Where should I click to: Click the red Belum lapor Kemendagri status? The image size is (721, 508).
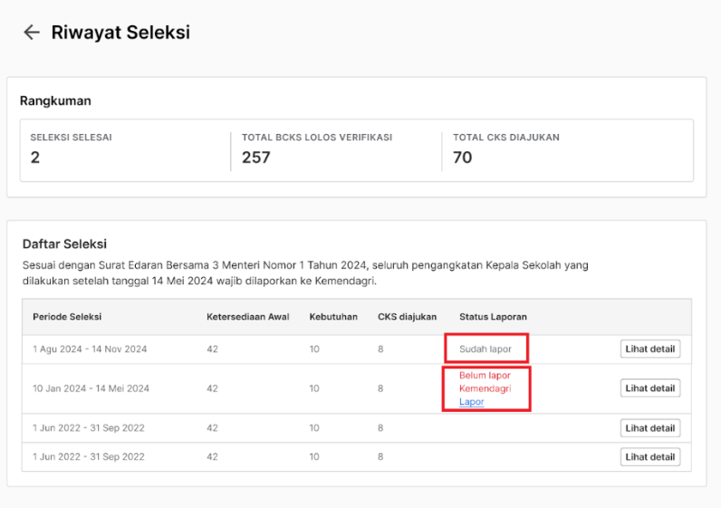485,382
